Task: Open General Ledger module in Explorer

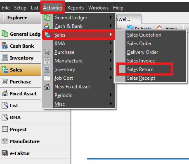Action: [x=21, y=34]
